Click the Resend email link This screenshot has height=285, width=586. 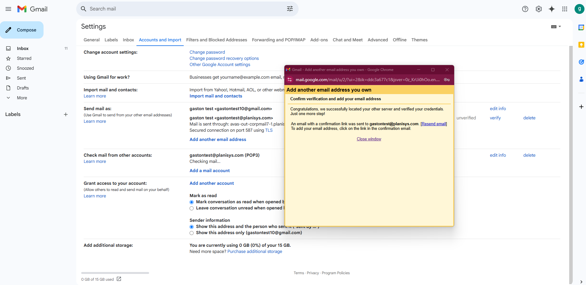click(433, 124)
